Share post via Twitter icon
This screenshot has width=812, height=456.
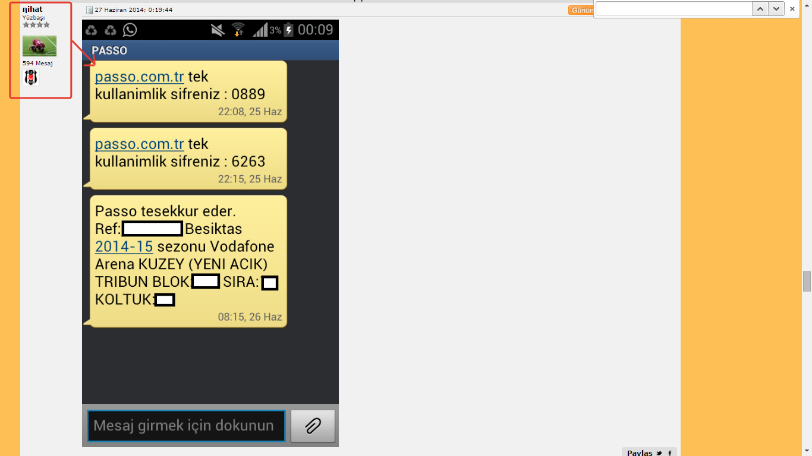point(659,453)
